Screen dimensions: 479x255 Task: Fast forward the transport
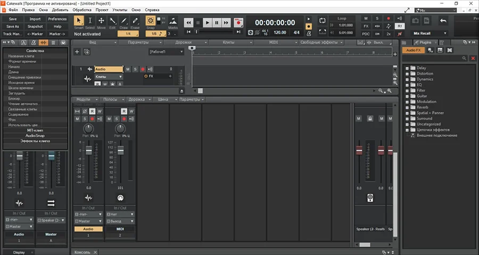click(x=226, y=22)
